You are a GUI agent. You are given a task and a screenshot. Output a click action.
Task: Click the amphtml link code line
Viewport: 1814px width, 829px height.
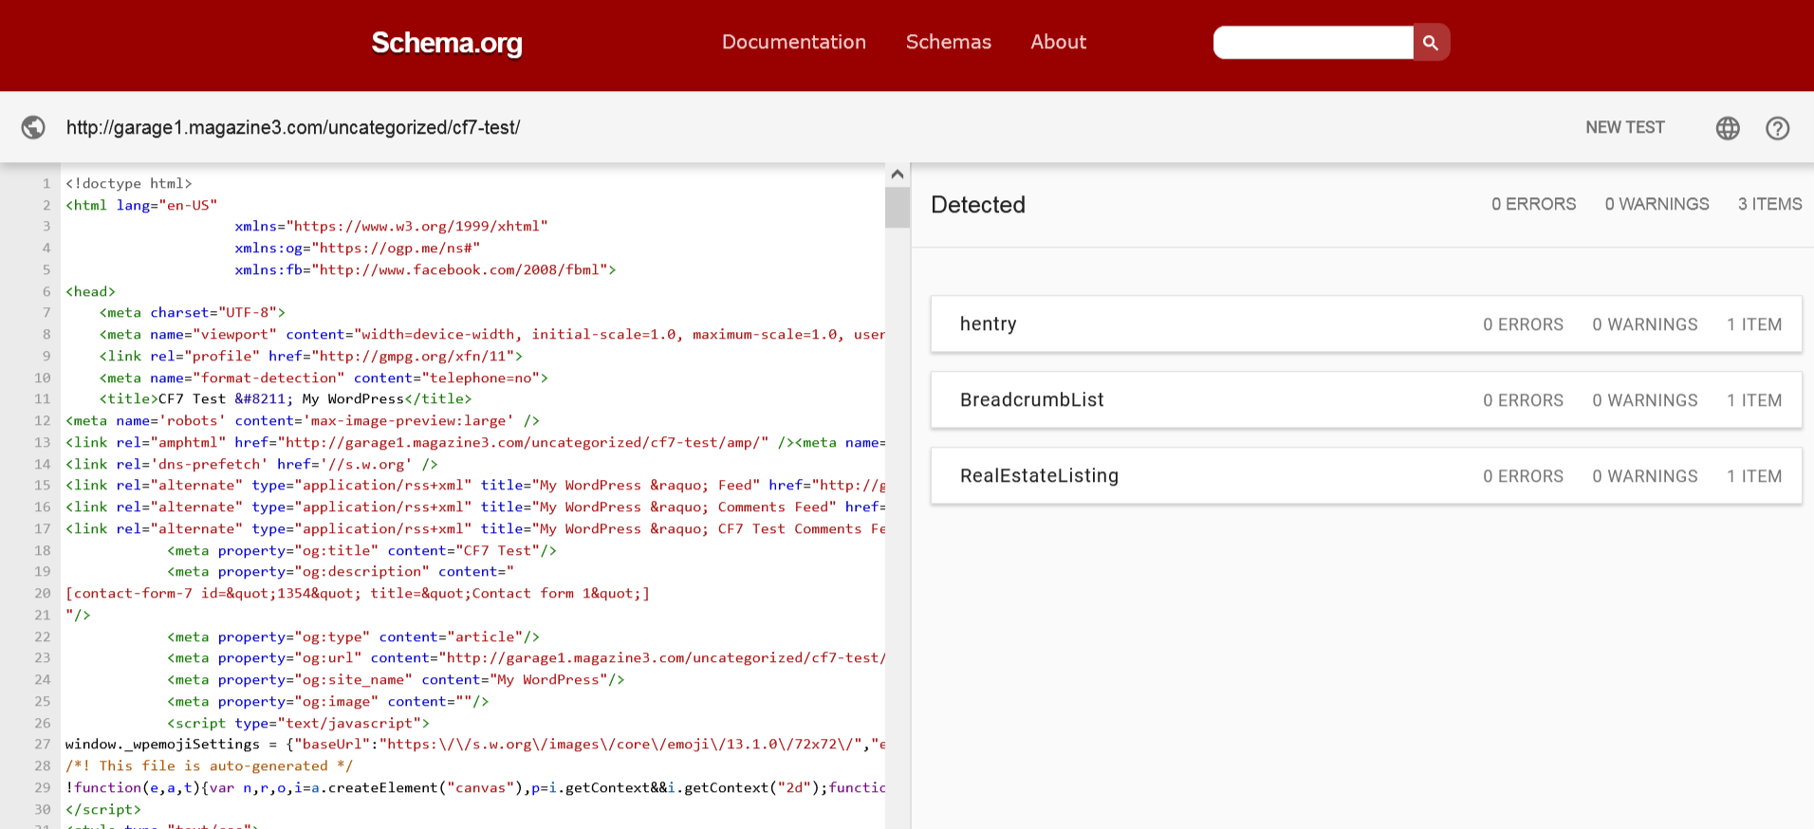click(474, 443)
